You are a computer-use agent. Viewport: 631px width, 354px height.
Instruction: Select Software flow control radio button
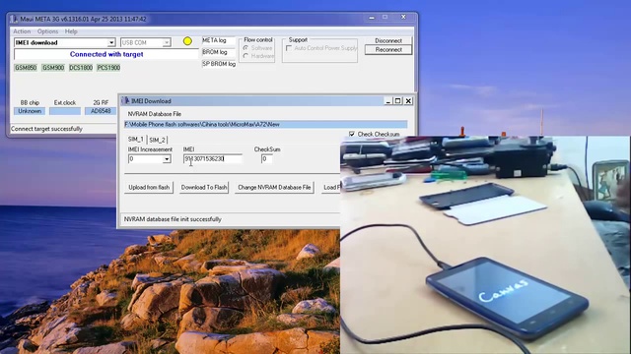245,48
